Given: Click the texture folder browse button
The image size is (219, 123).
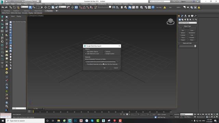Looking at the screenshot, I should tap(118, 61).
